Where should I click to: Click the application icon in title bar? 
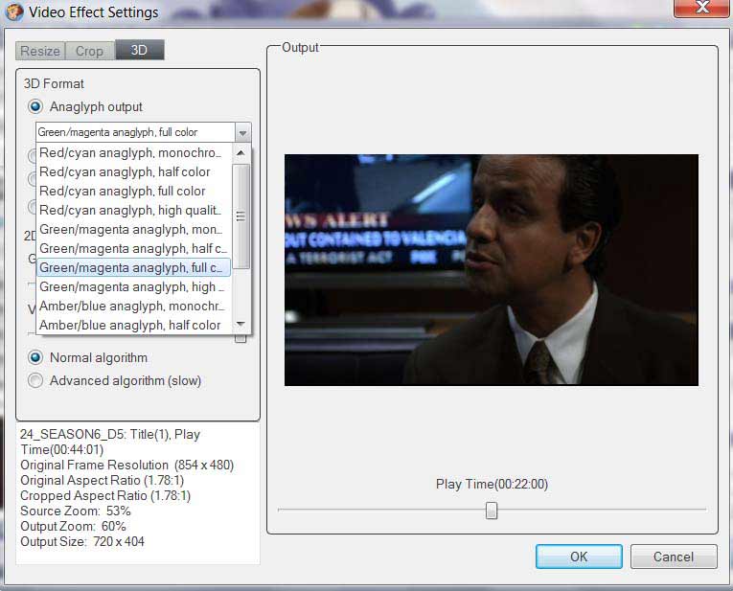pyautogui.click(x=14, y=11)
